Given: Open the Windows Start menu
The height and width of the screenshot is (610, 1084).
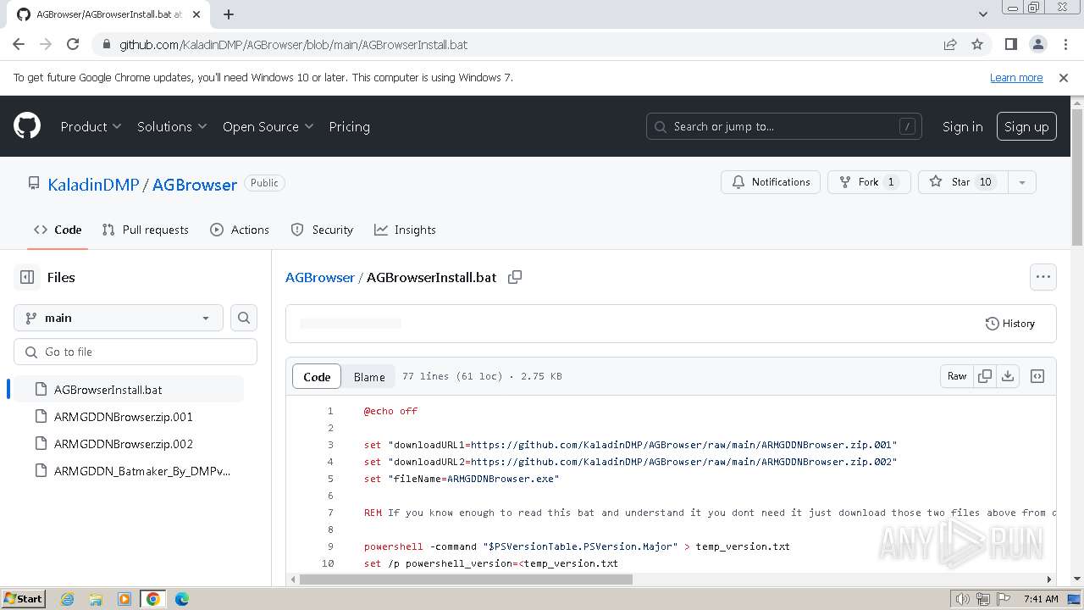Looking at the screenshot, I should [23, 599].
